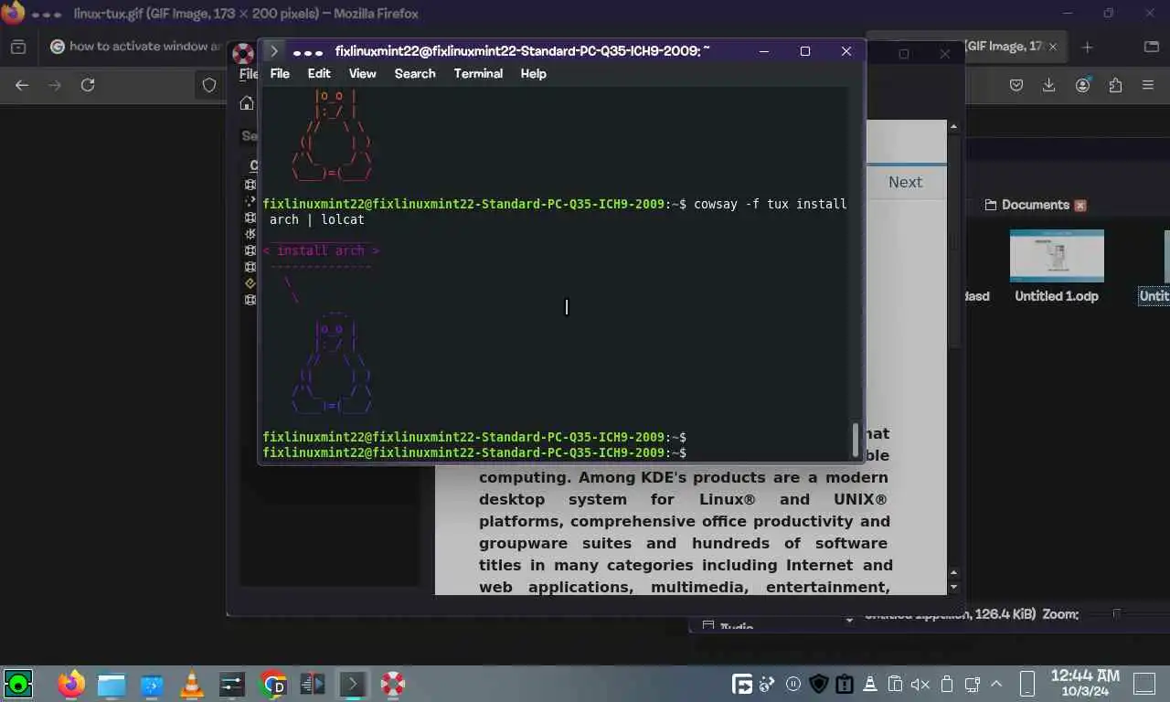Select the Documents tab in file manager
This screenshot has width=1170, height=702.
[x=1026, y=205]
